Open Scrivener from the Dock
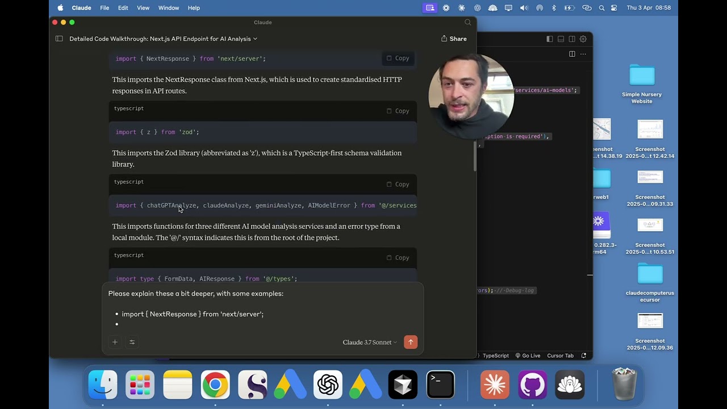The image size is (727, 409). [x=253, y=385]
